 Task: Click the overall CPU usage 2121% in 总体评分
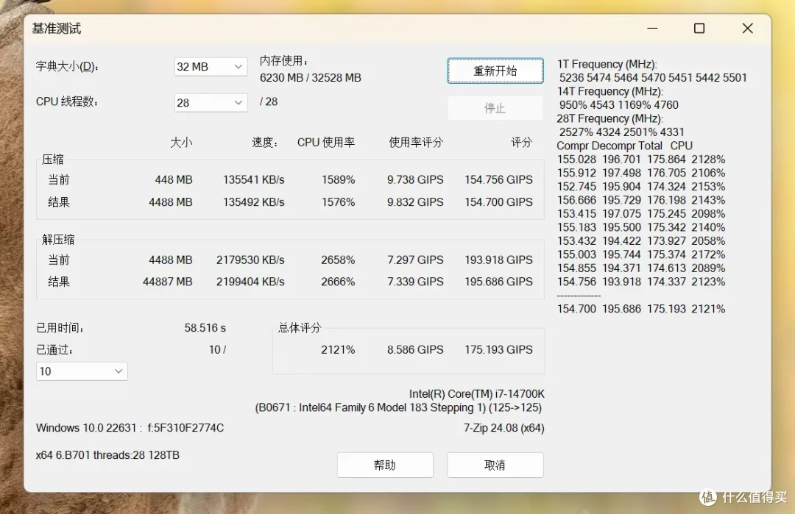click(x=338, y=349)
